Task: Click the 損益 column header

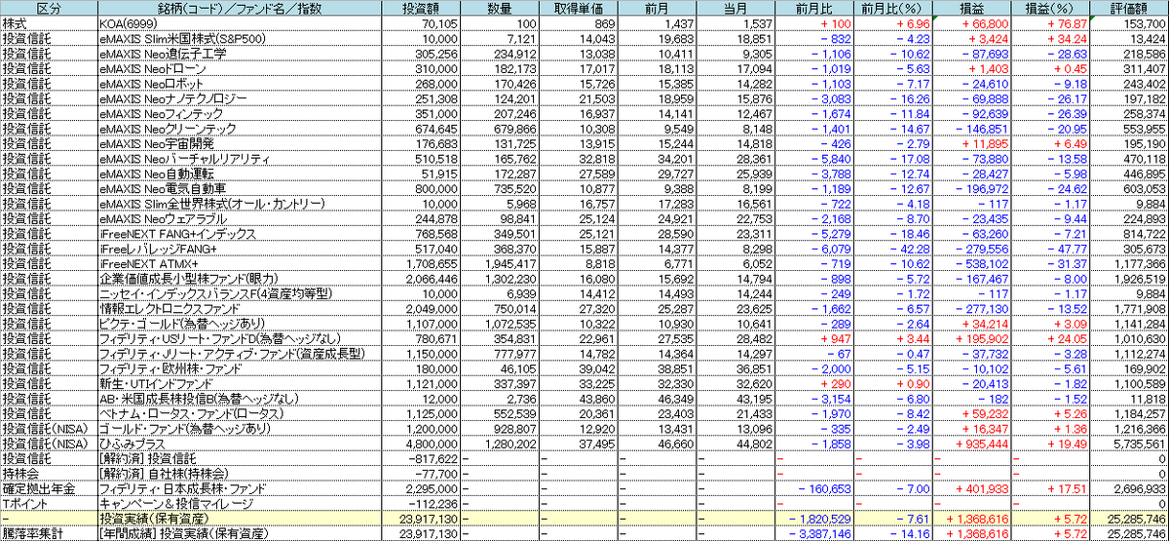Action: [969, 7]
